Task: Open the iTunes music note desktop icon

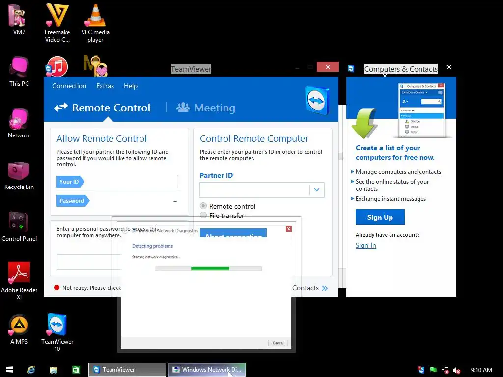Action: 57,67
